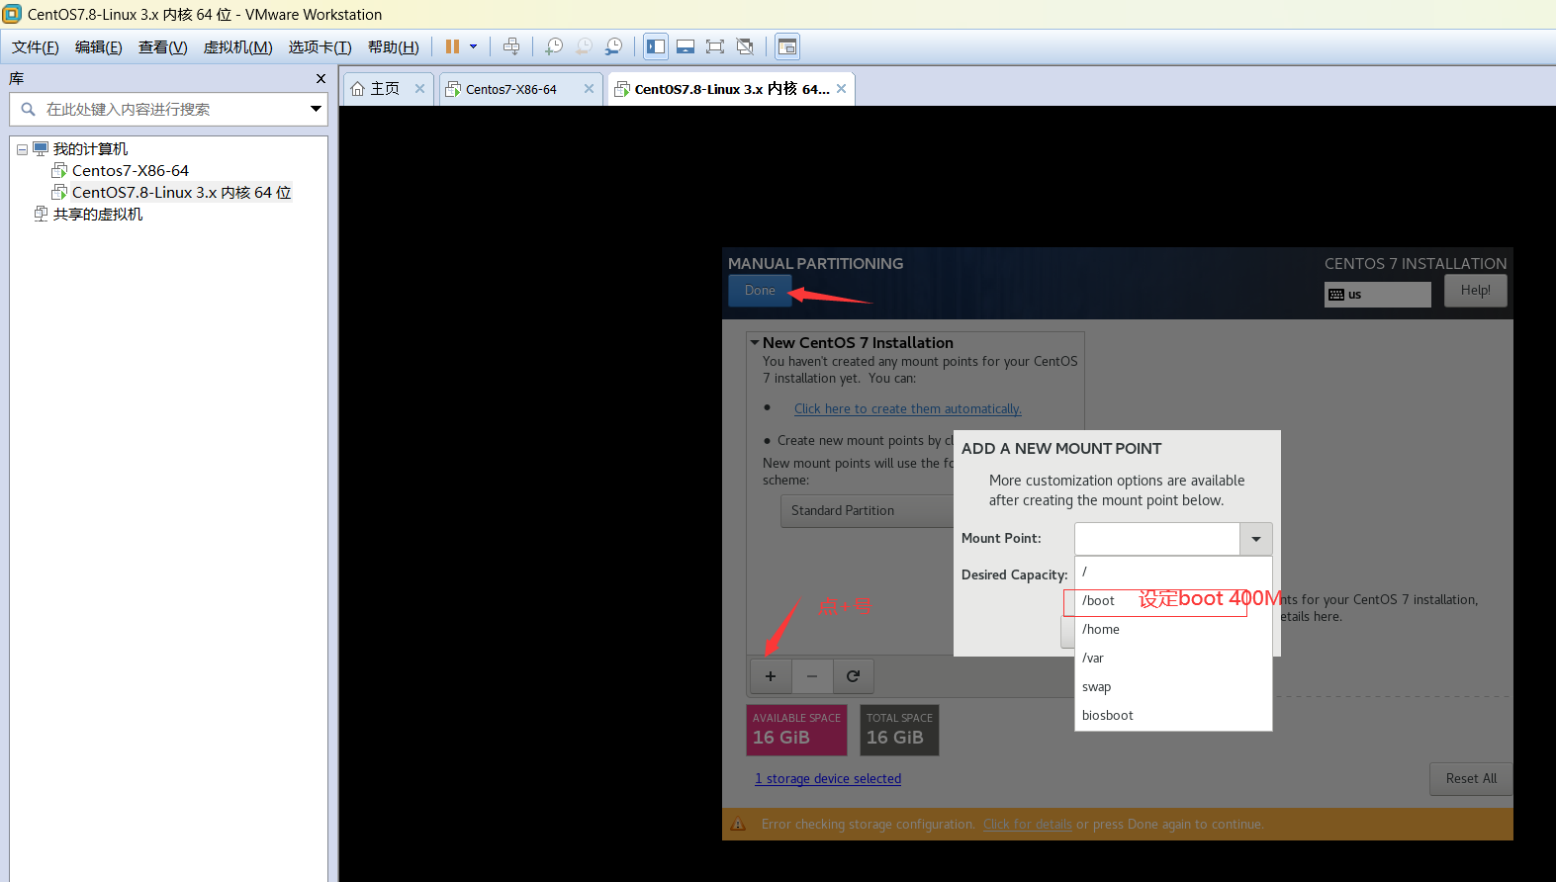The image size is (1556, 882).
Task: Close the library panel
Action: click(320, 78)
